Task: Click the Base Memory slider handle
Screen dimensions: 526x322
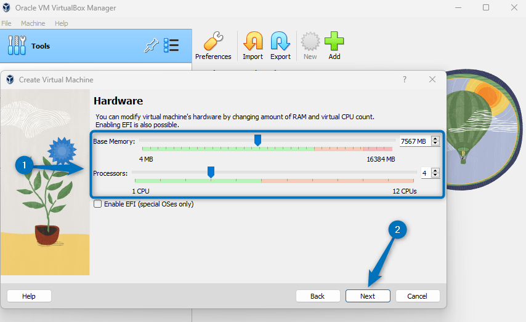Action: [257, 140]
